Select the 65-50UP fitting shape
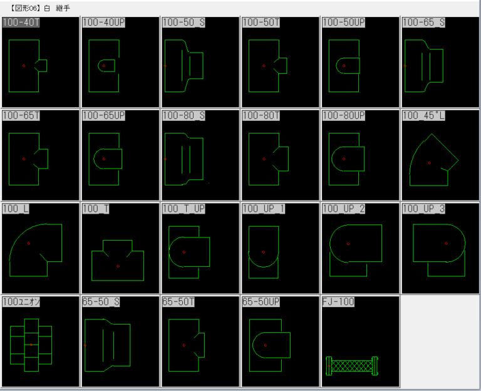The image size is (481, 391). point(281,341)
